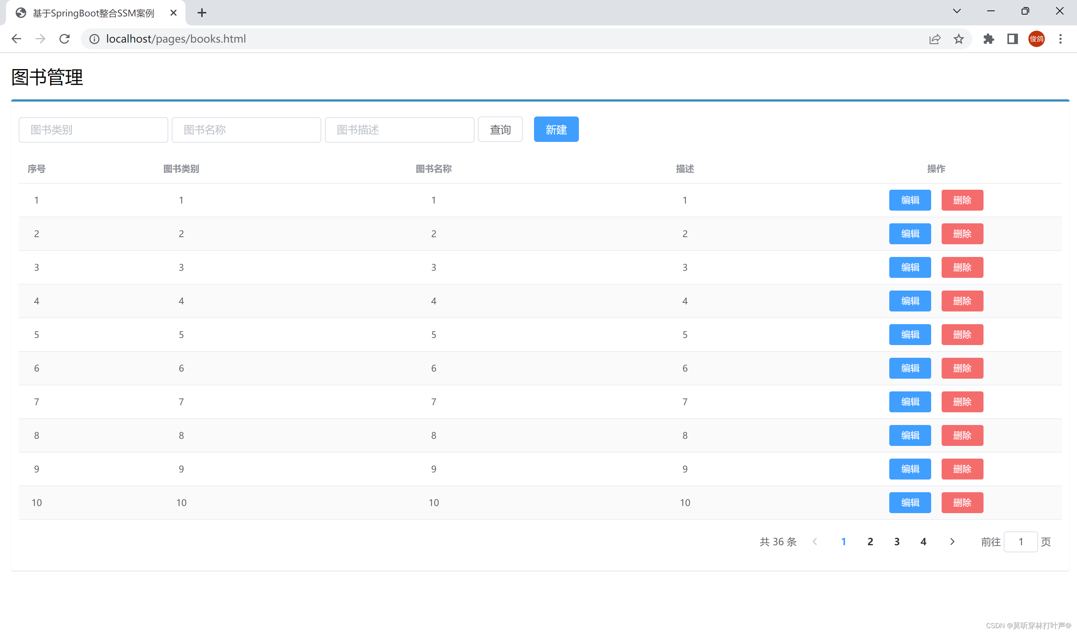The height and width of the screenshot is (633, 1077).
Task: Select pagination page 3
Action: pos(897,542)
